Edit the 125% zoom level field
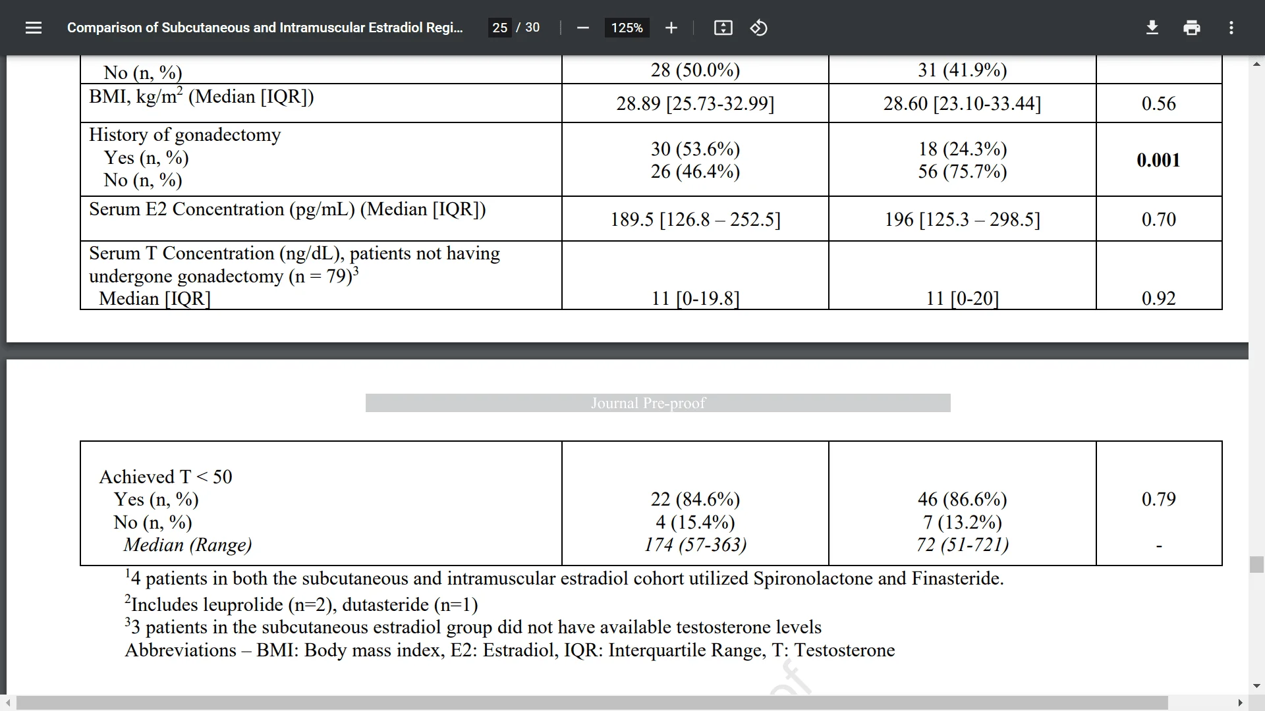This screenshot has width=1265, height=711. 627,28
